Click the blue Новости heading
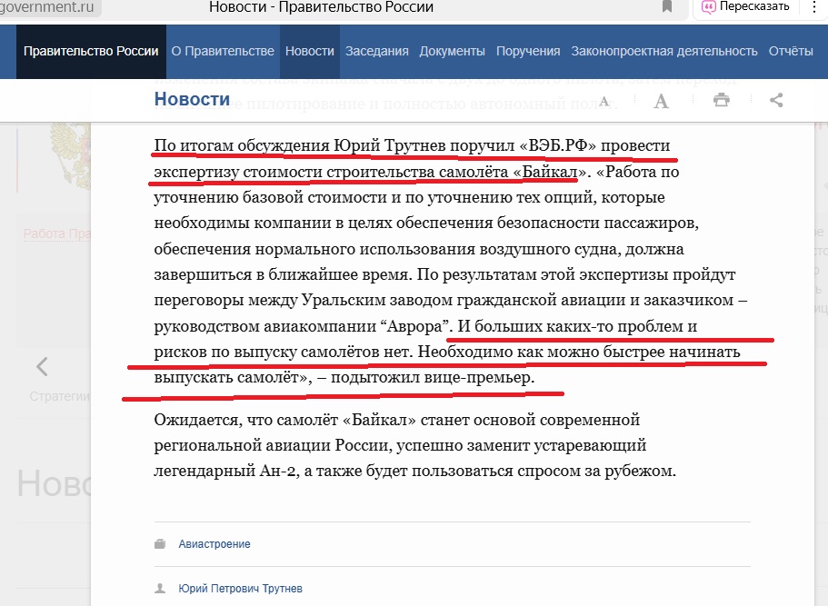 [x=192, y=99]
